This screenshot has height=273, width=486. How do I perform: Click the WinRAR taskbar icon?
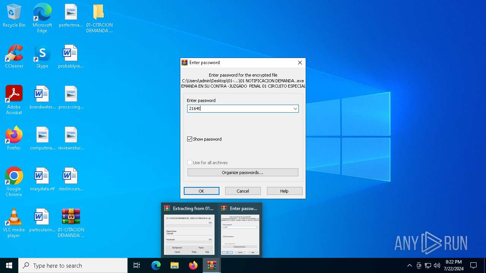click(x=211, y=265)
